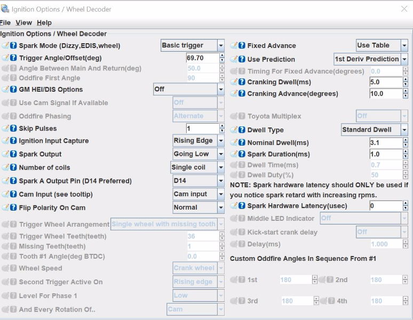Click question mark icon next to Skip Pulses

(13, 129)
